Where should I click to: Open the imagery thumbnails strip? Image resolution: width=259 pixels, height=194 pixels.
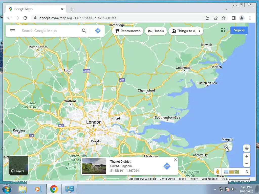231,172
